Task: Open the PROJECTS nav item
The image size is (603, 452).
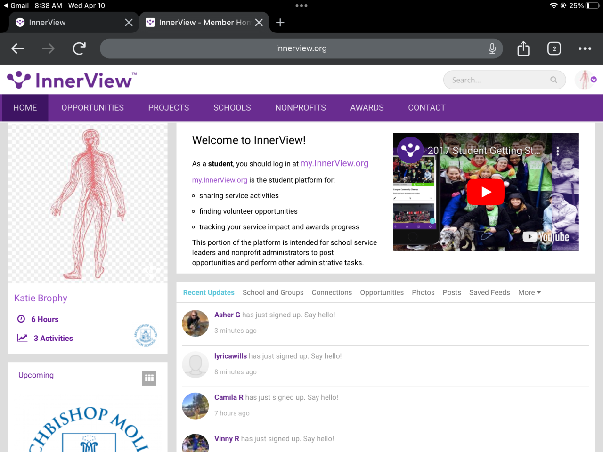Action: coord(169,108)
